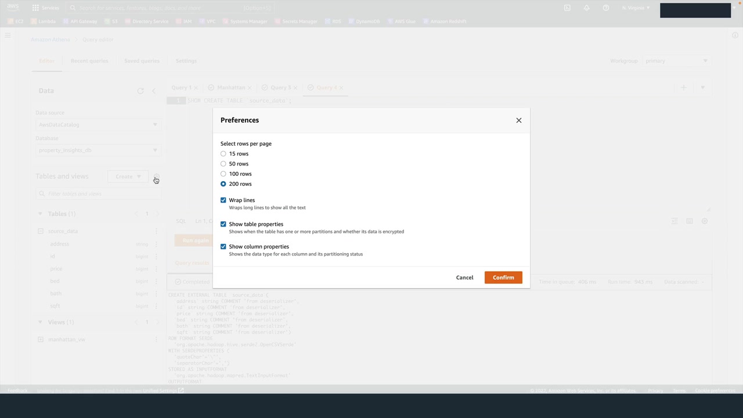The height and width of the screenshot is (418, 743).
Task: Open the EC2 shortcut
Action: pos(15,21)
